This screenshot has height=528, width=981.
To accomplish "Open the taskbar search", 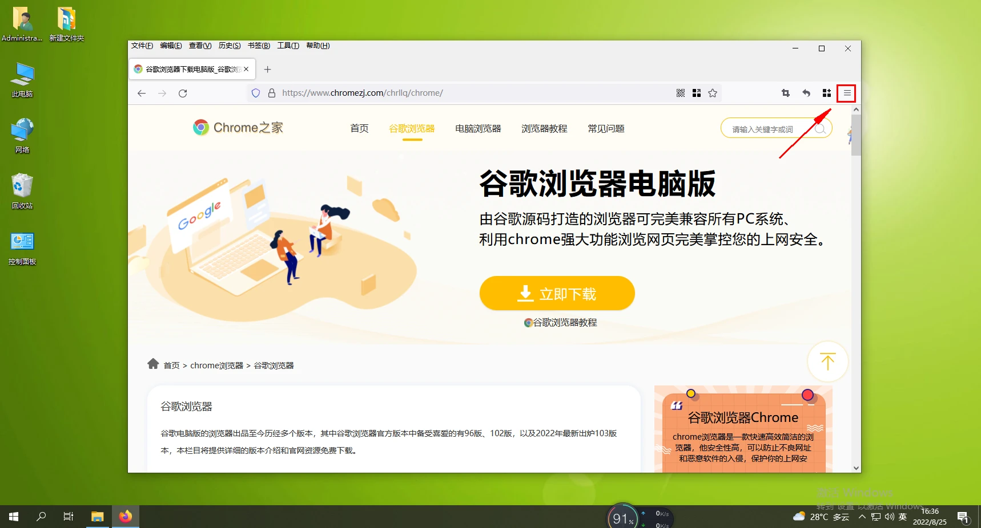I will click(x=41, y=517).
